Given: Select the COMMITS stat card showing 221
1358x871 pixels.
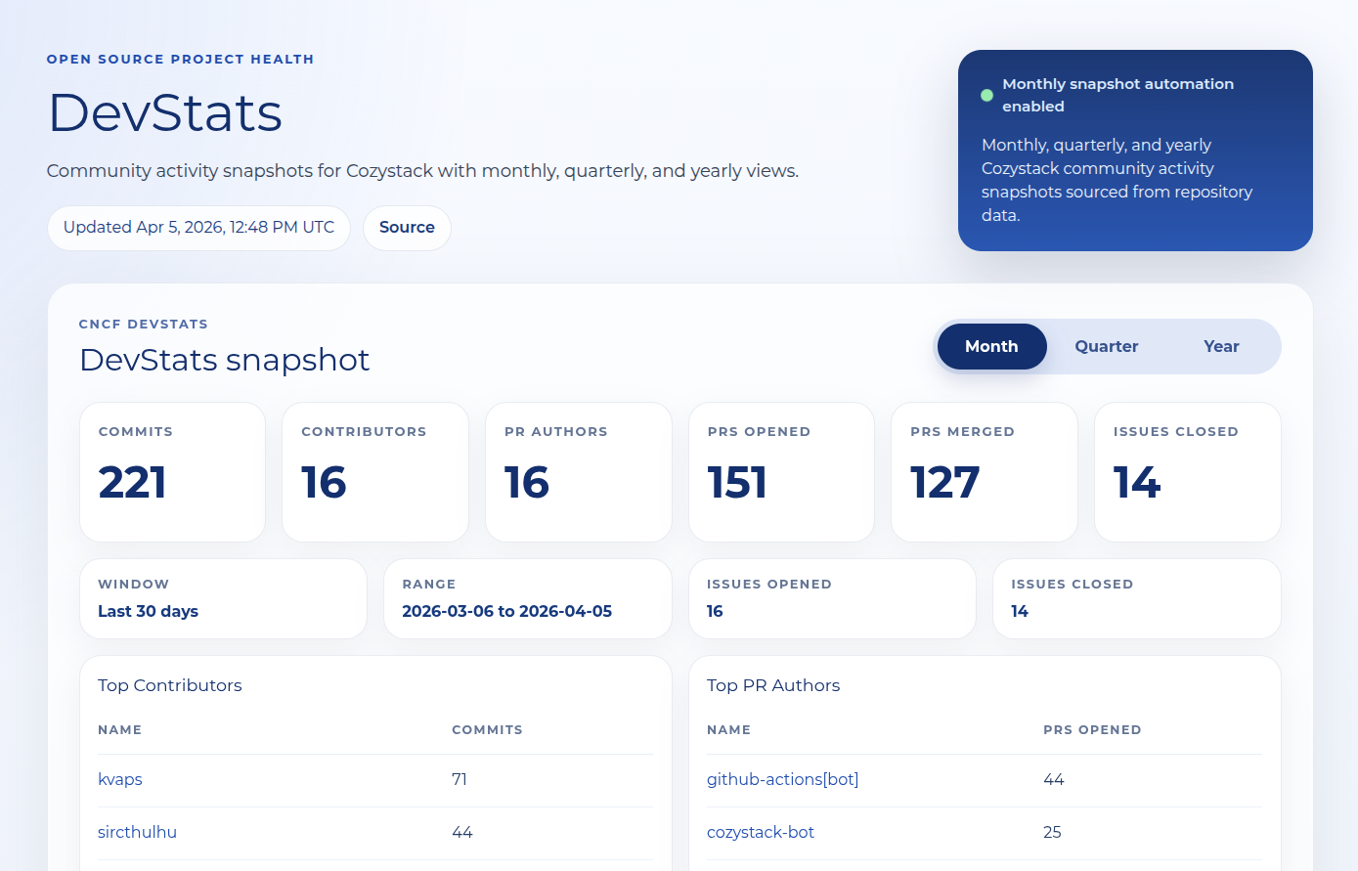Looking at the screenshot, I should [x=172, y=472].
